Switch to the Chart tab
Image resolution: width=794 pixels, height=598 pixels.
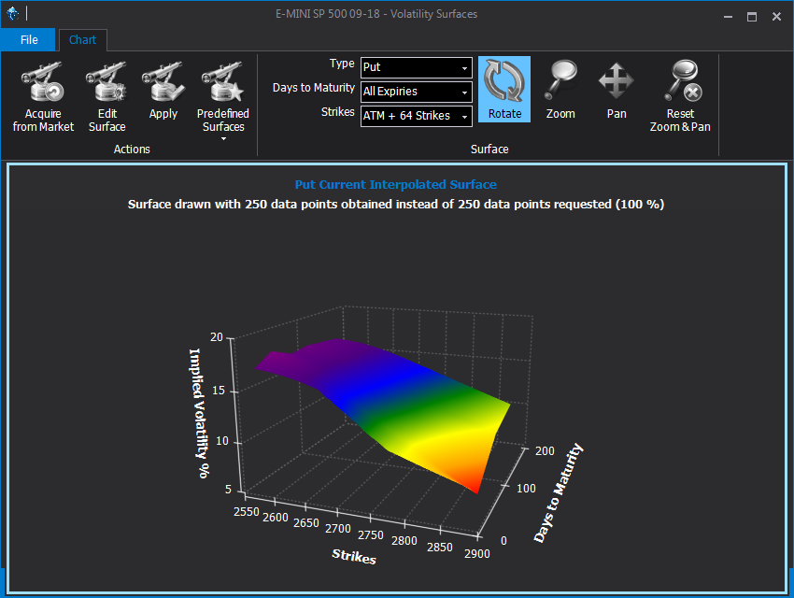click(83, 40)
